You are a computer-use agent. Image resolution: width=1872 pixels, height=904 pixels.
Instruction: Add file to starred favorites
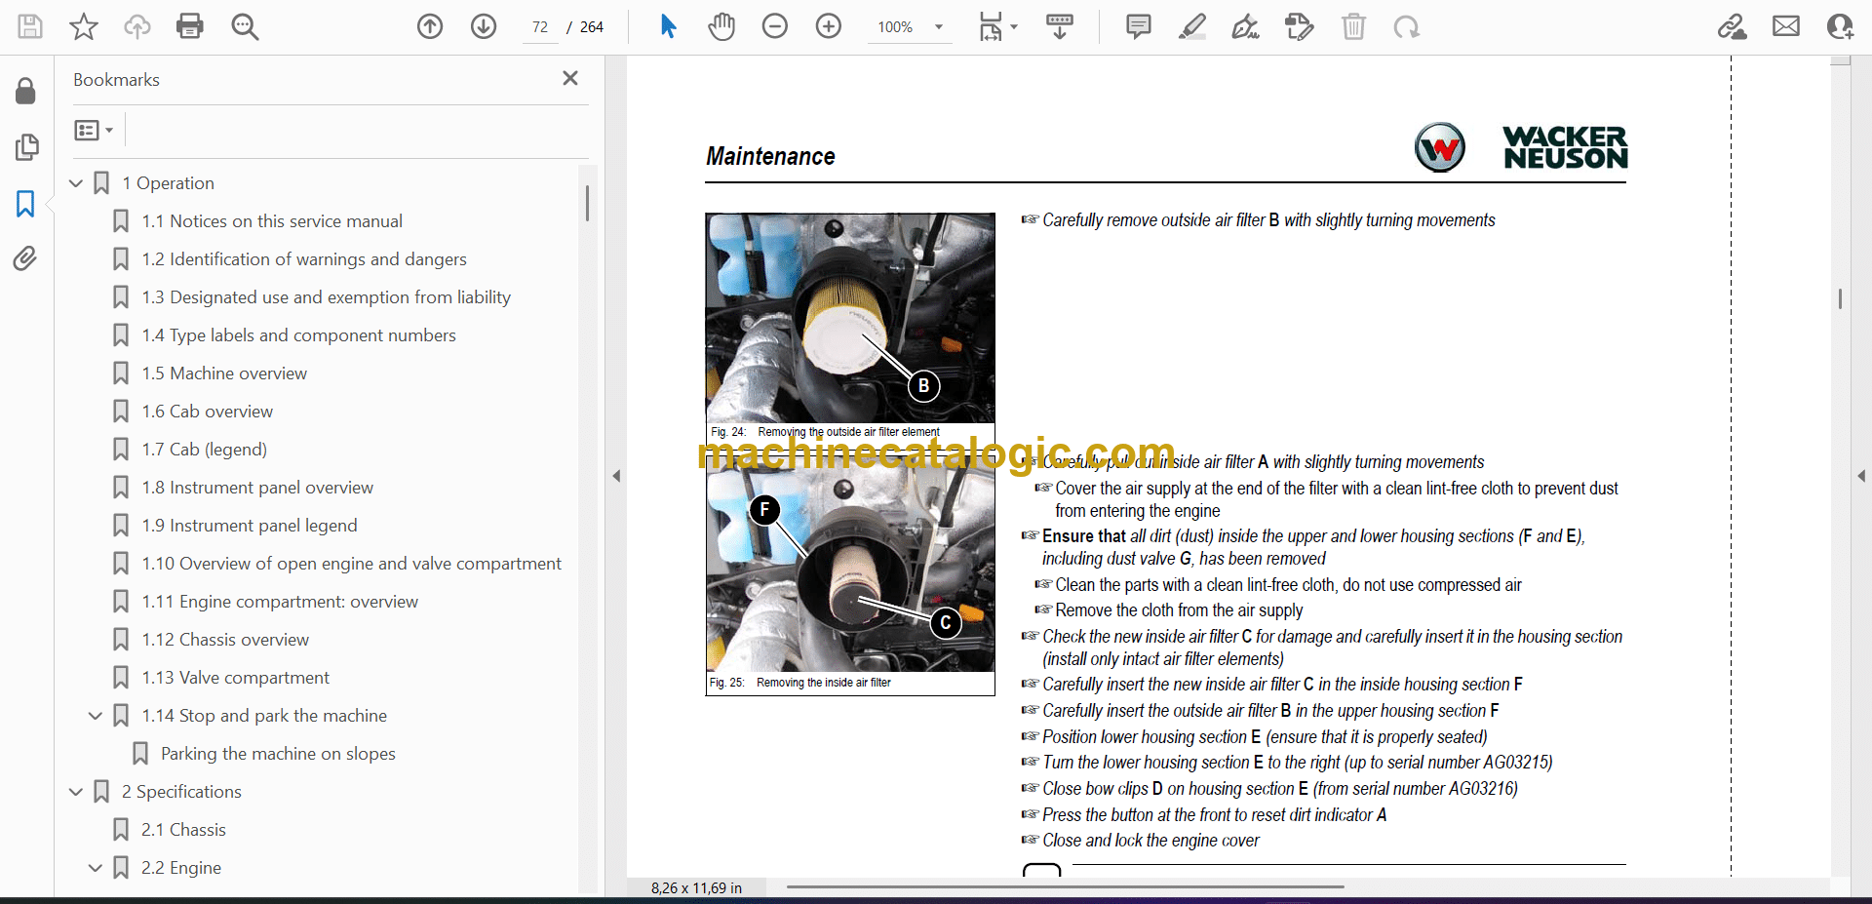pos(84,26)
